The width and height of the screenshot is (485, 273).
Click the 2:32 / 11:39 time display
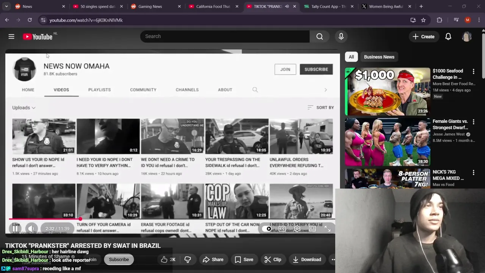click(57, 229)
